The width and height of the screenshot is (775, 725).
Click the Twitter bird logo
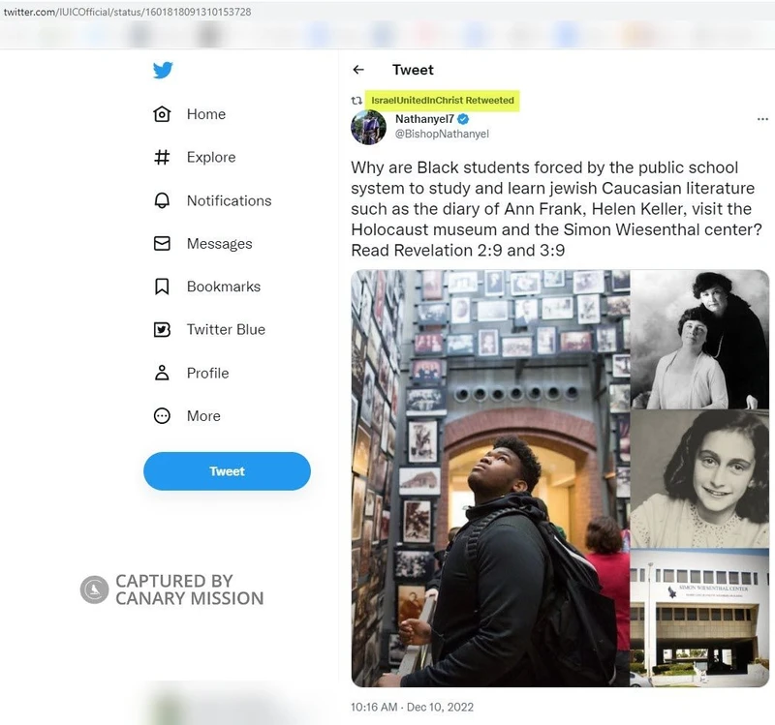pos(164,70)
